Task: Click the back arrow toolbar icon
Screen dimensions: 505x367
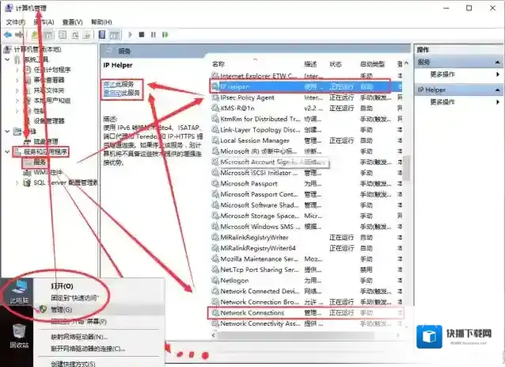Action: [x=7, y=35]
